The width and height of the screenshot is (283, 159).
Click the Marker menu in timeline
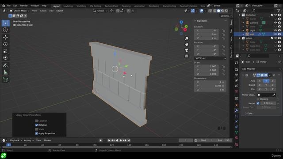(x=47, y=140)
